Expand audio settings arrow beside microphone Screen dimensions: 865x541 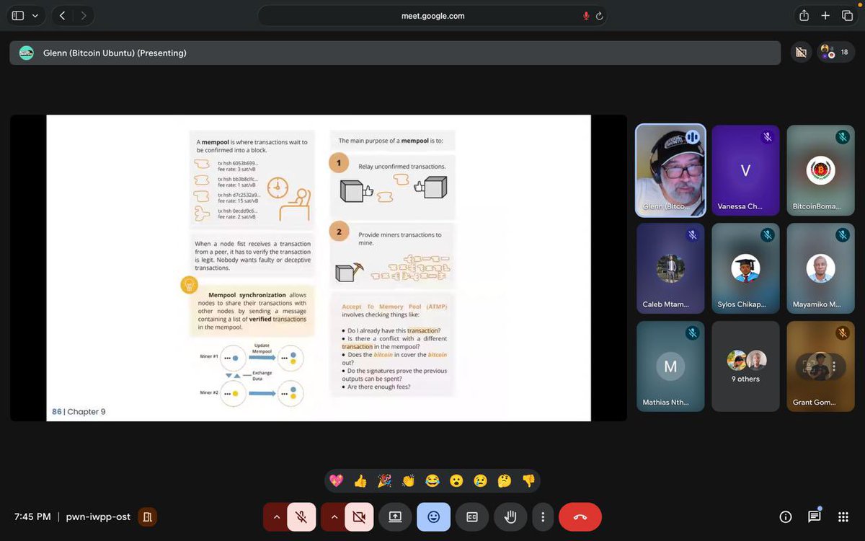point(275,516)
